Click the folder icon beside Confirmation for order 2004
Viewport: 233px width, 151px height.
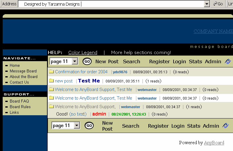pos(51,72)
